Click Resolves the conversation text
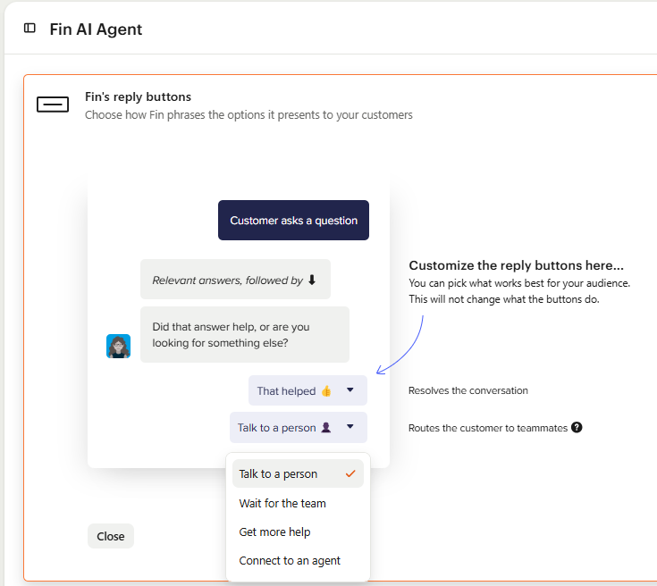This screenshot has width=657, height=586. [x=468, y=390]
